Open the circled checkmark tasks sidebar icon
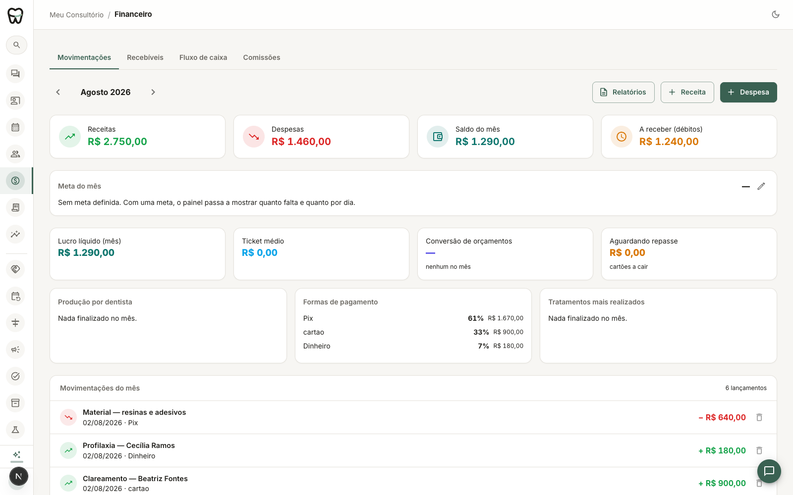793x495 pixels. coord(15,376)
